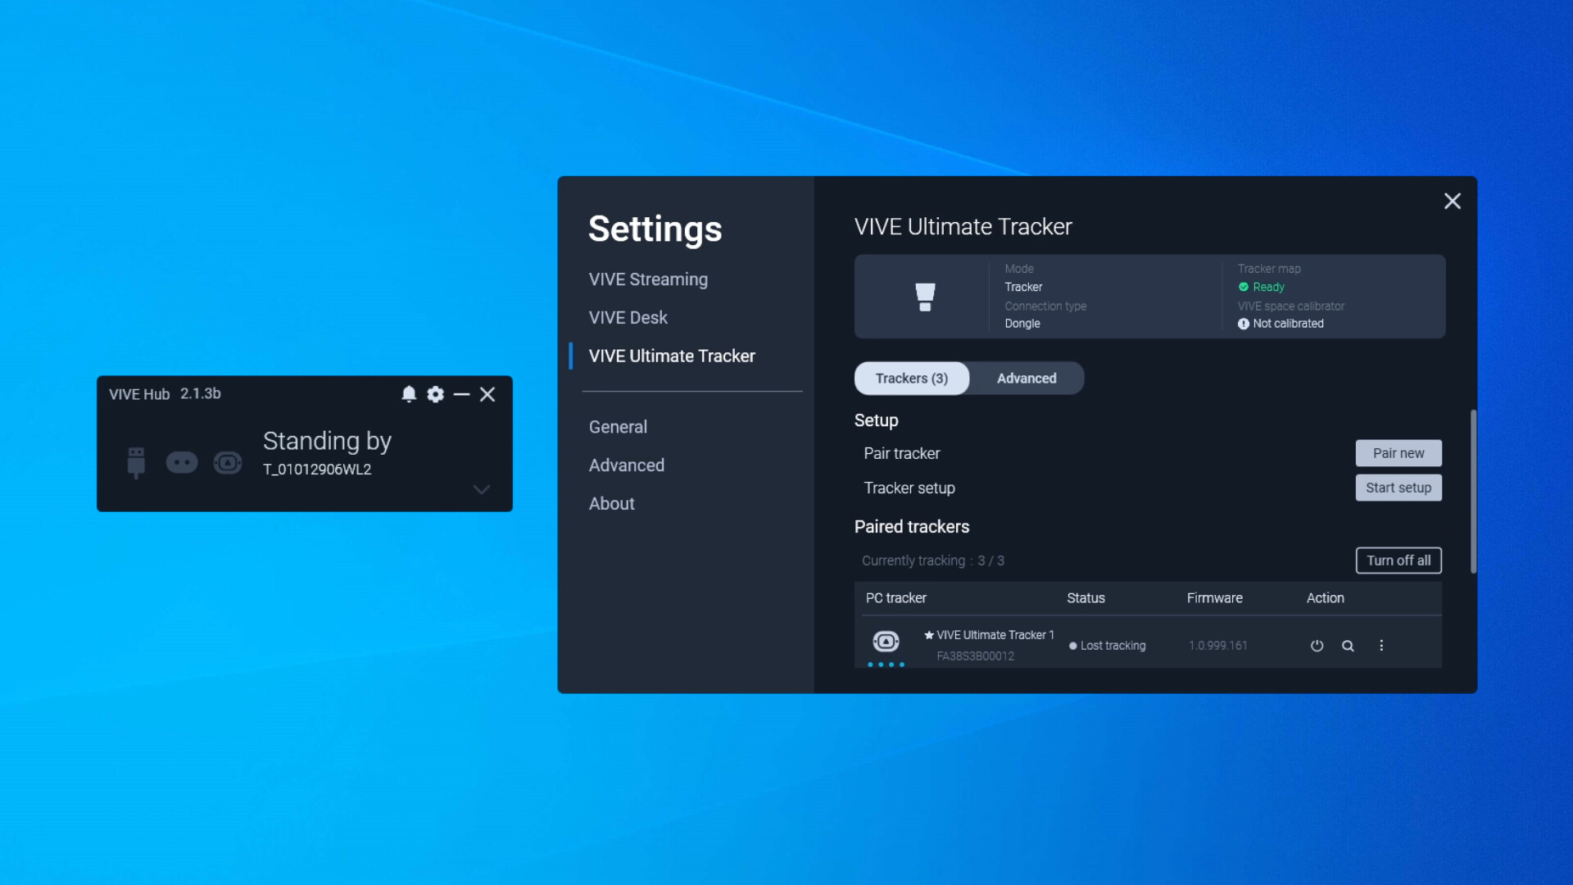Open the three-dot actions menu for Tracker 1
The height and width of the screenshot is (885, 1573).
click(x=1381, y=646)
